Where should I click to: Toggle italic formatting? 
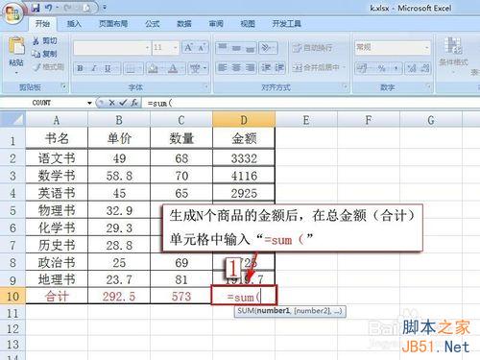(x=94, y=68)
